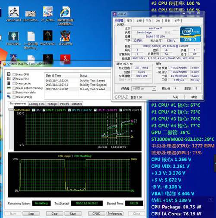Uncheck the Stress FPU checkbox
The image size is (216, 218).
pos(14,79)
